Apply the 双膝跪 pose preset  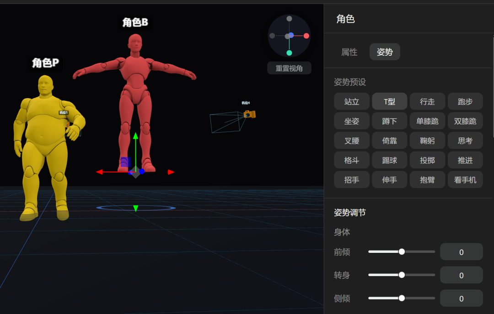tap(465, 121)
